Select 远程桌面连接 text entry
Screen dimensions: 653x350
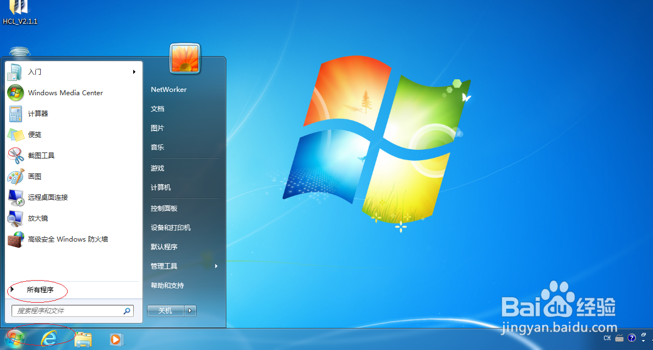(x=48, y=197)
